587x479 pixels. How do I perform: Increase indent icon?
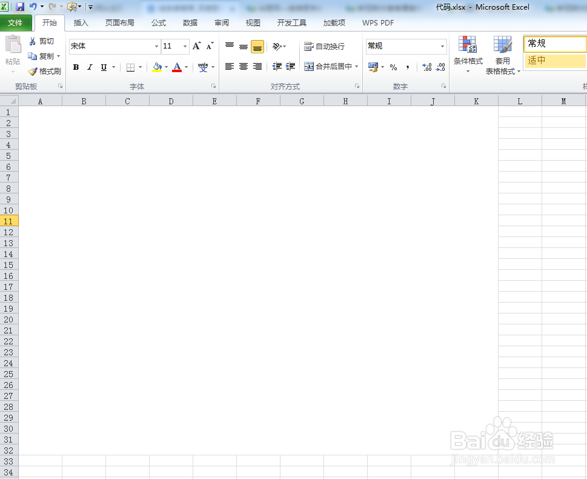(291, 67)
